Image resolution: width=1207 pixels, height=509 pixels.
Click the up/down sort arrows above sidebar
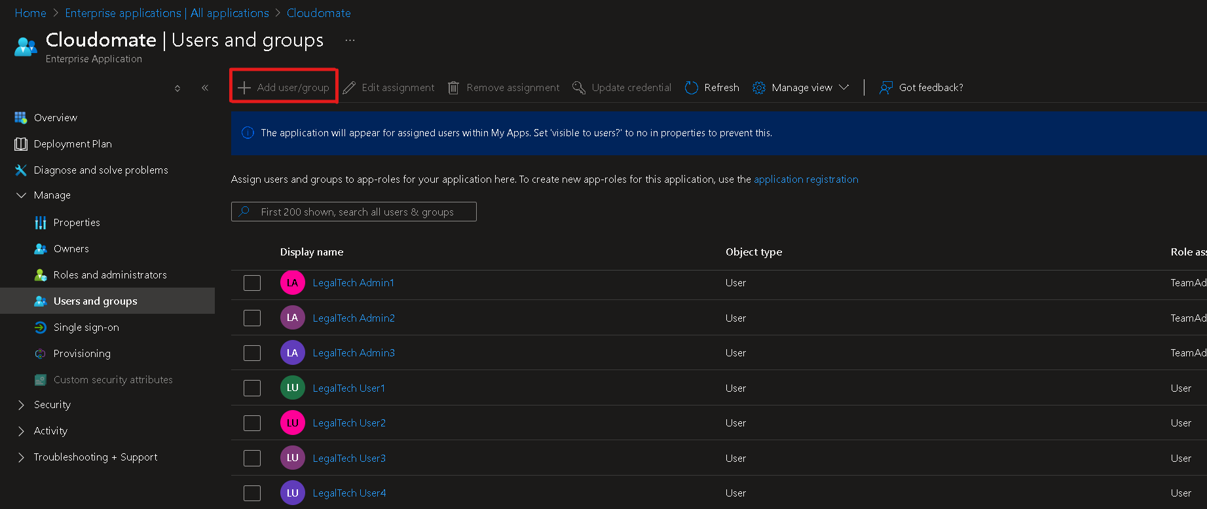click(177, 88)
